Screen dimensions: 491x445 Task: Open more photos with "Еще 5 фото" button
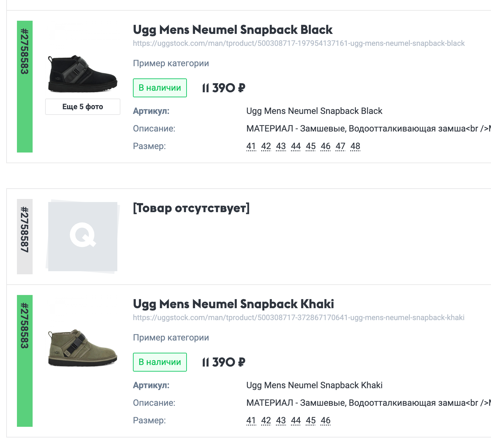click(x=83, y=107)
